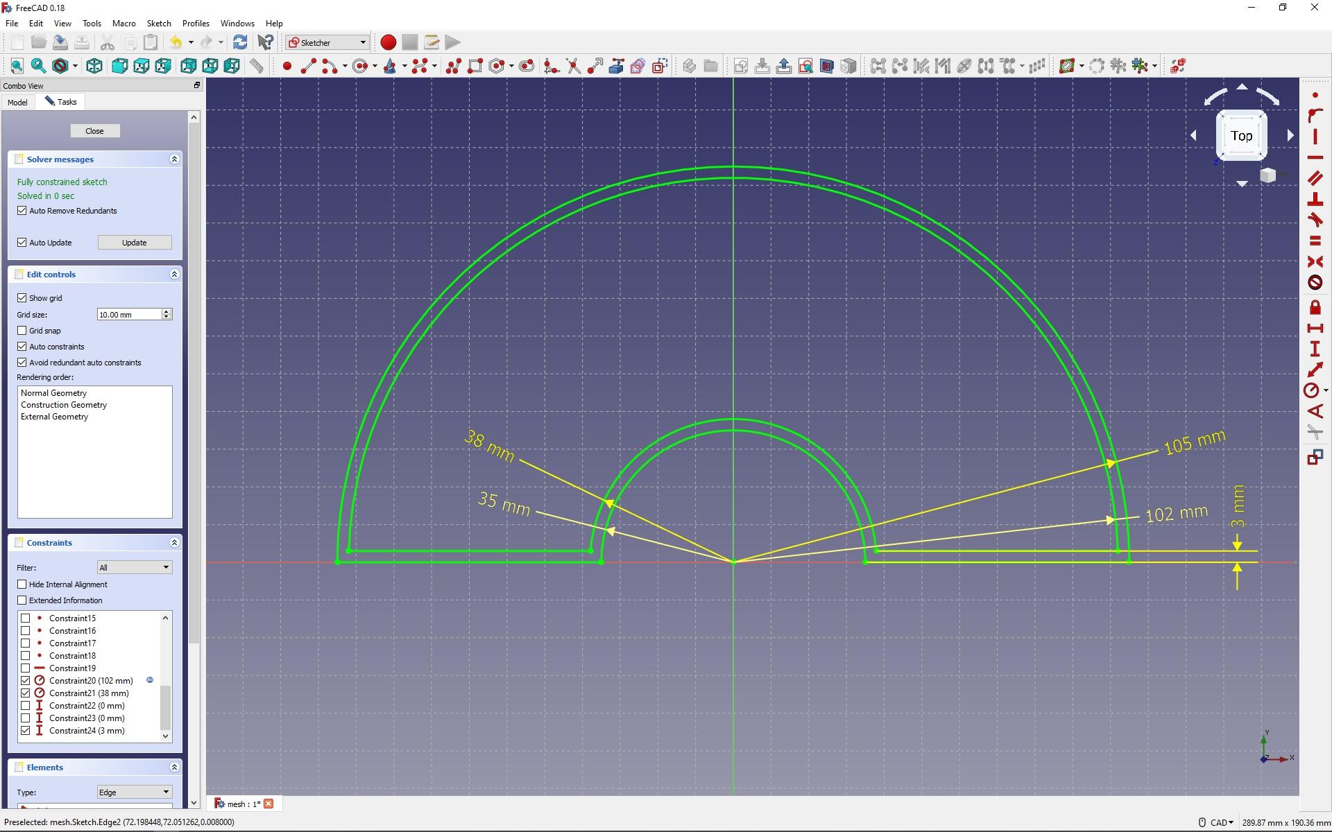Open the constraints Filter dropdown

coord(134,567)
